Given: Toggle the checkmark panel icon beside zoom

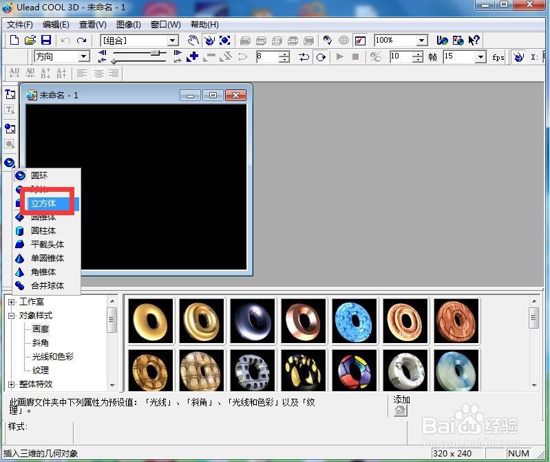Looking at the screenshot, I should 360,41.
